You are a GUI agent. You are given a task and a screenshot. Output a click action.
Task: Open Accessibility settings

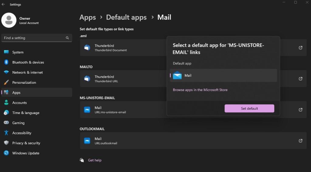[x=37, y=133]
